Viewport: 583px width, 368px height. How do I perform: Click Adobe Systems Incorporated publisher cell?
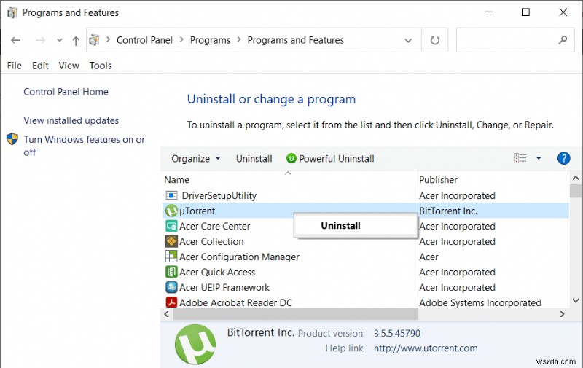(480, 302)
